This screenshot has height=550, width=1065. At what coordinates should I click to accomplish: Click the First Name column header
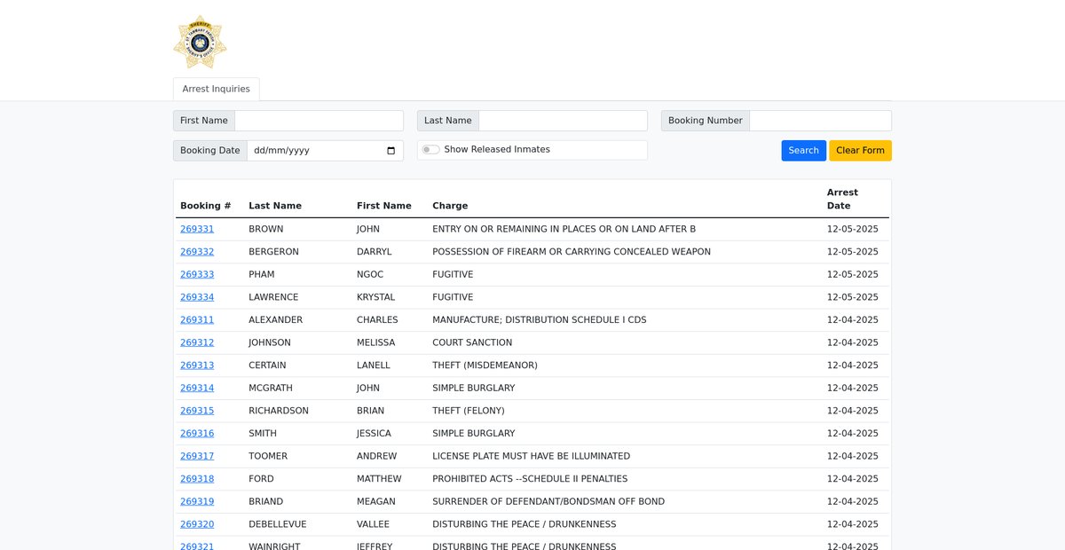point(384,206)
